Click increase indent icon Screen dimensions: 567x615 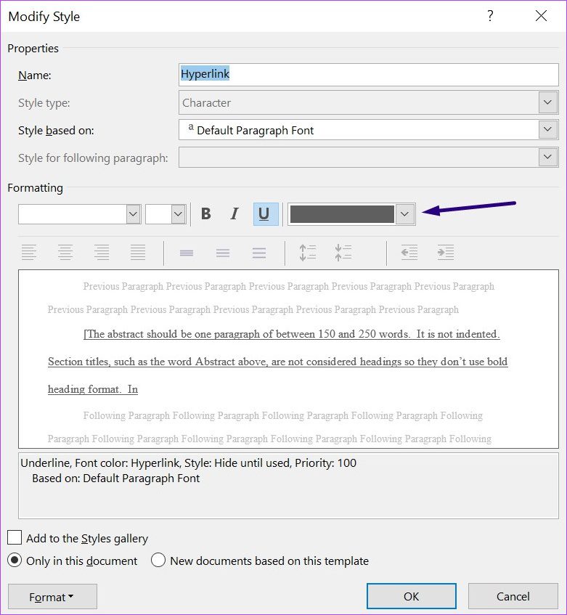click(x=445, y=253)
